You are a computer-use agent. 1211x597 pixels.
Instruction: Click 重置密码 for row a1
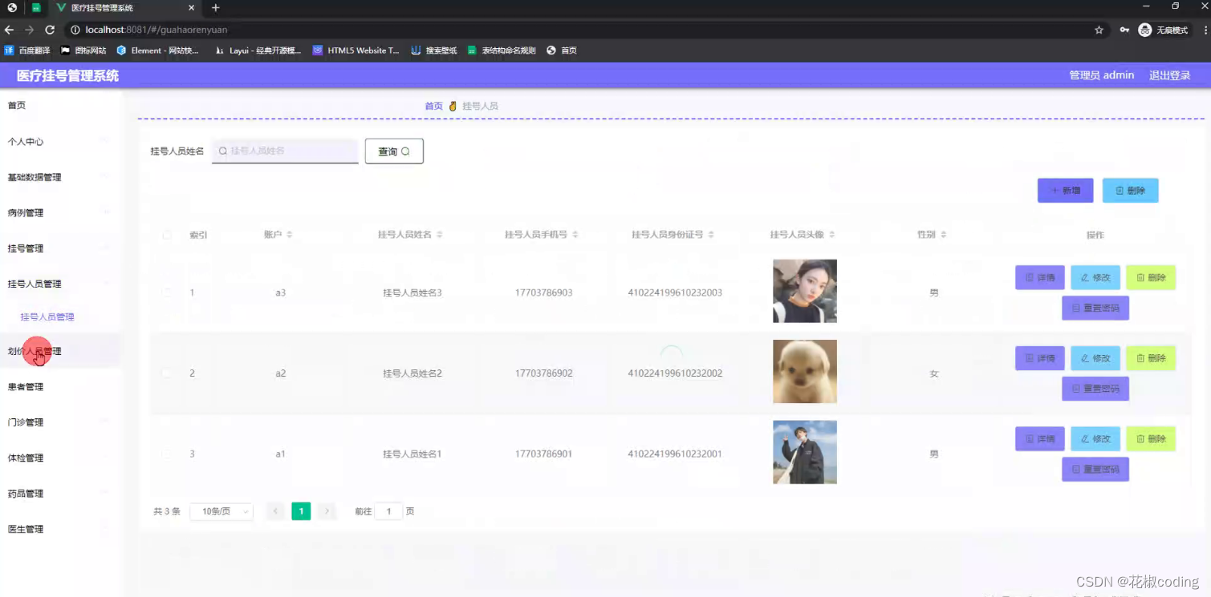1095,469
